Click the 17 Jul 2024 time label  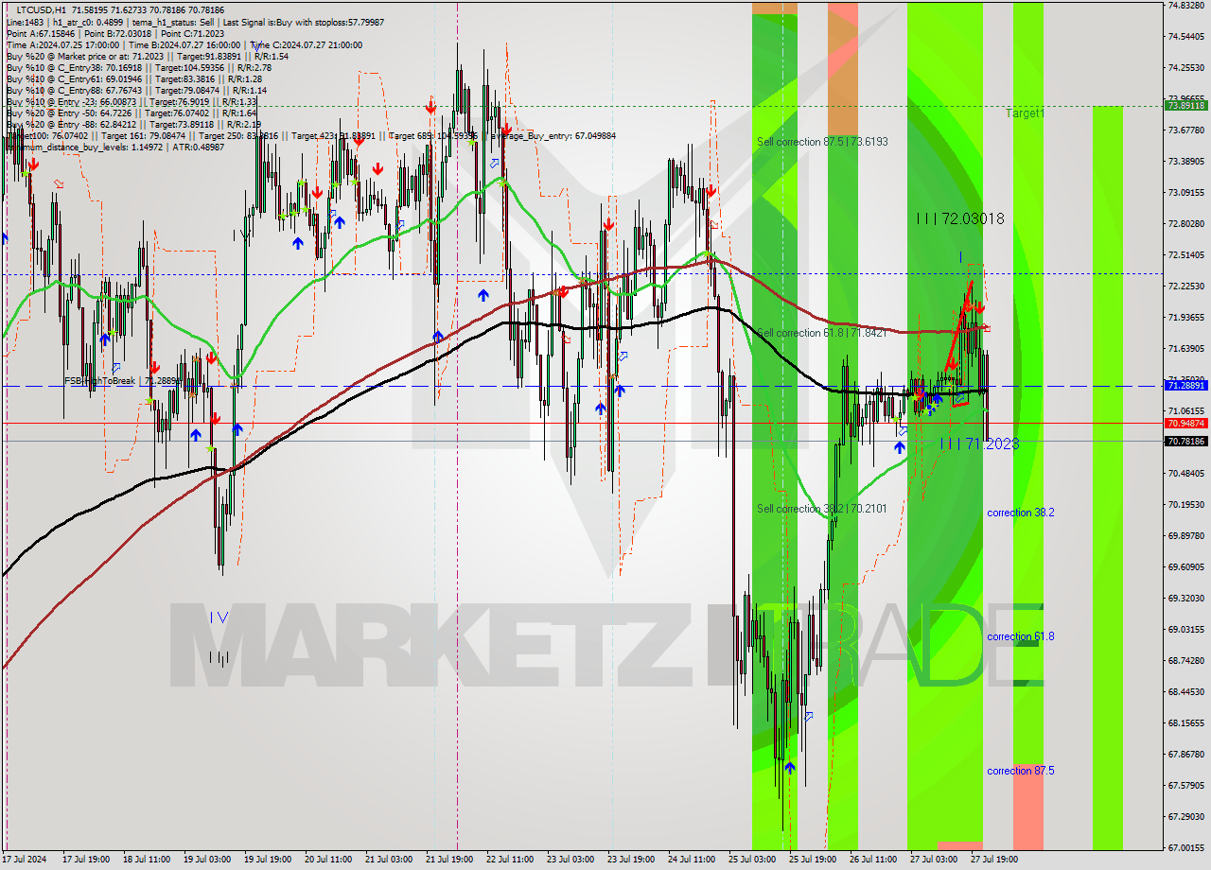24,860
